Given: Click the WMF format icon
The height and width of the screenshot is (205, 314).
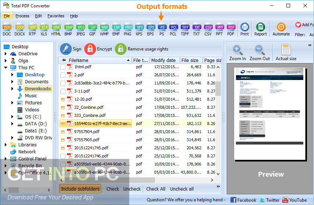Looking at the screenshot, I should coord(104,30).
